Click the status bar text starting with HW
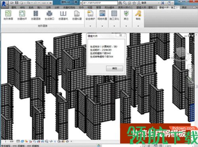The image size is (198, 147). point(20,146)
